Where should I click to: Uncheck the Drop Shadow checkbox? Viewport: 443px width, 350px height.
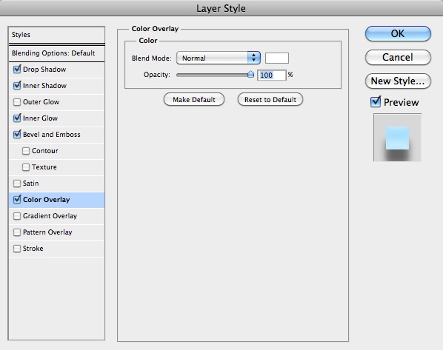(17, 69)
